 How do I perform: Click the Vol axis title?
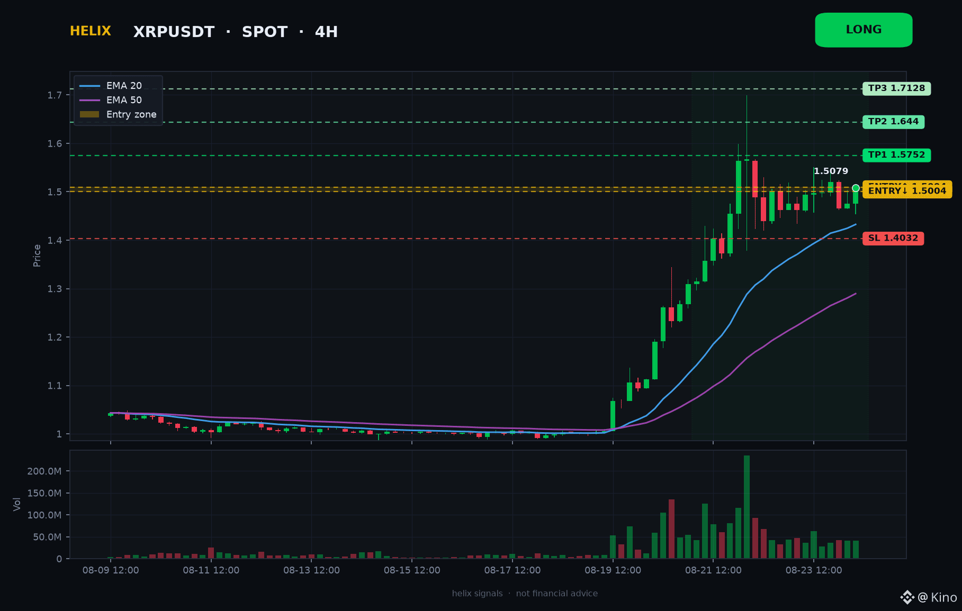click(17, 504)
